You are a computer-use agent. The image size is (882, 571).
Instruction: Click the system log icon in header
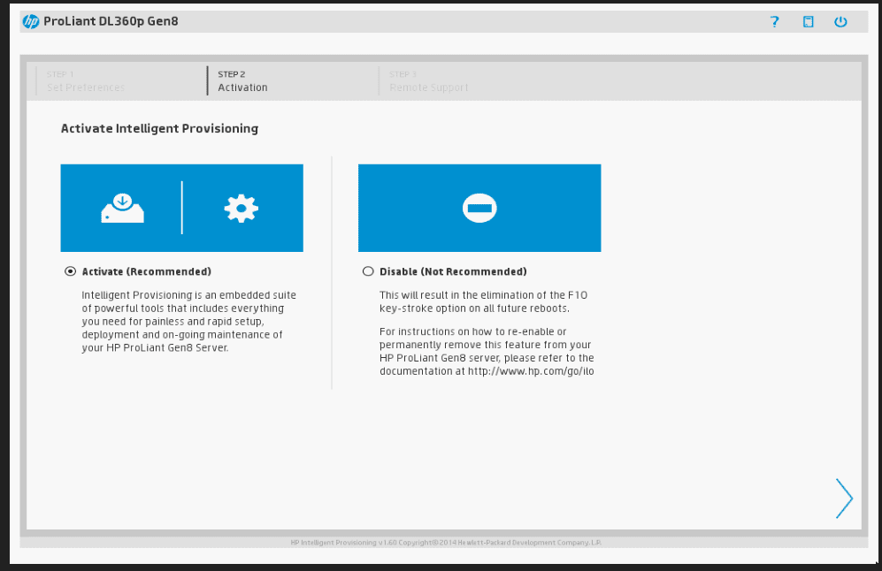(808, 21)
